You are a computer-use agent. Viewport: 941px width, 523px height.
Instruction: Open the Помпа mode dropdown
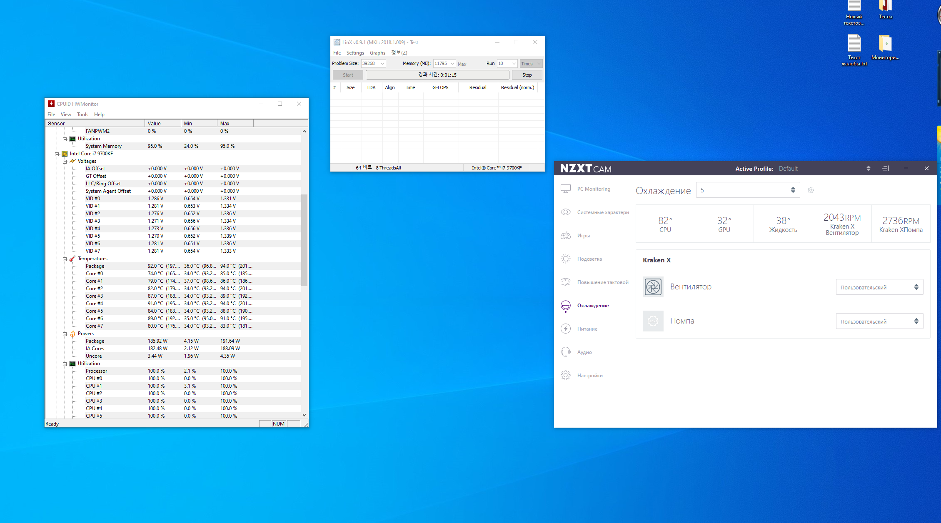879,321
